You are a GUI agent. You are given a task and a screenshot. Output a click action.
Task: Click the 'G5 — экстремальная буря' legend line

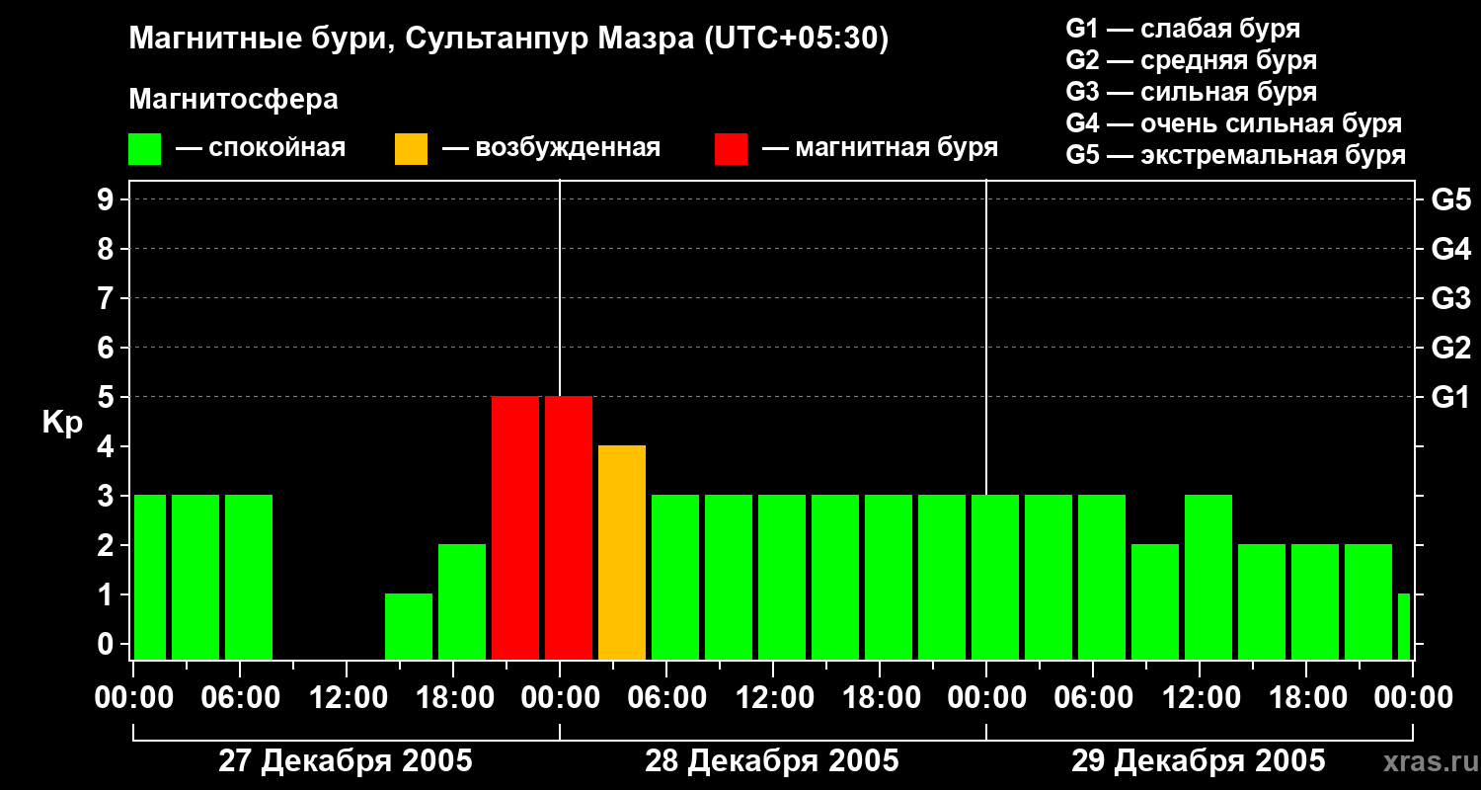(x=1236, y=155)
